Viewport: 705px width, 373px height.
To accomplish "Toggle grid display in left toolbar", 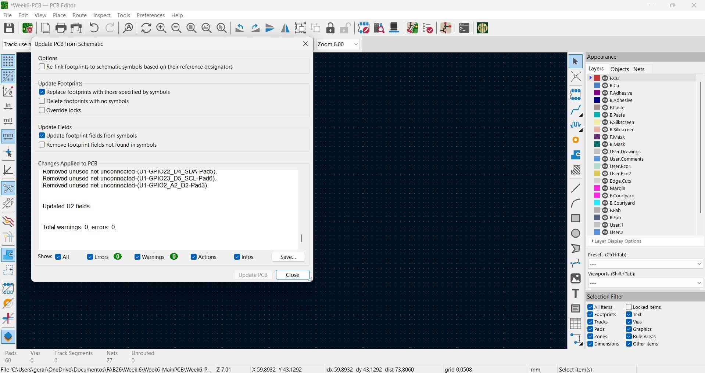I will click(8, 61).
